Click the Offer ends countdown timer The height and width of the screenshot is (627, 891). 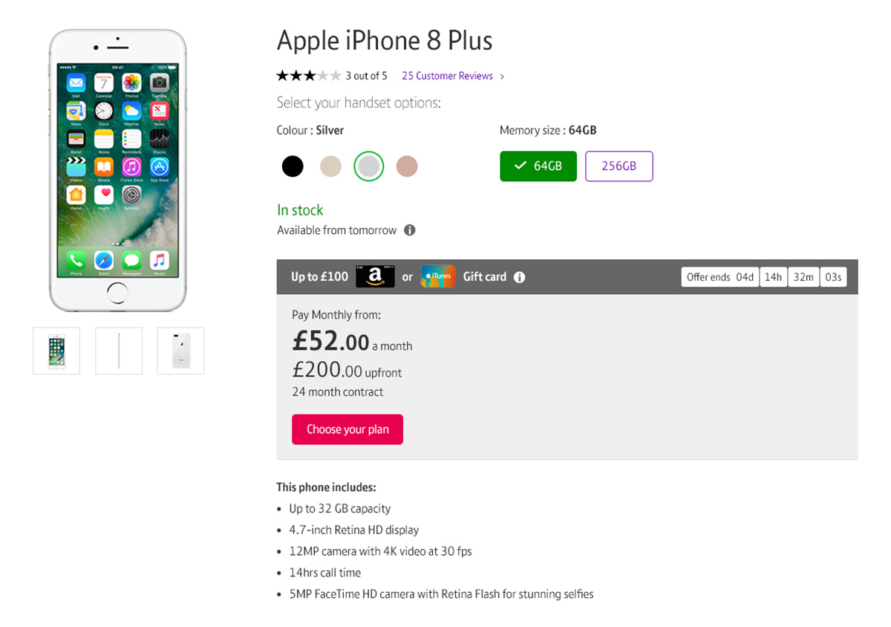click(764, 277)
